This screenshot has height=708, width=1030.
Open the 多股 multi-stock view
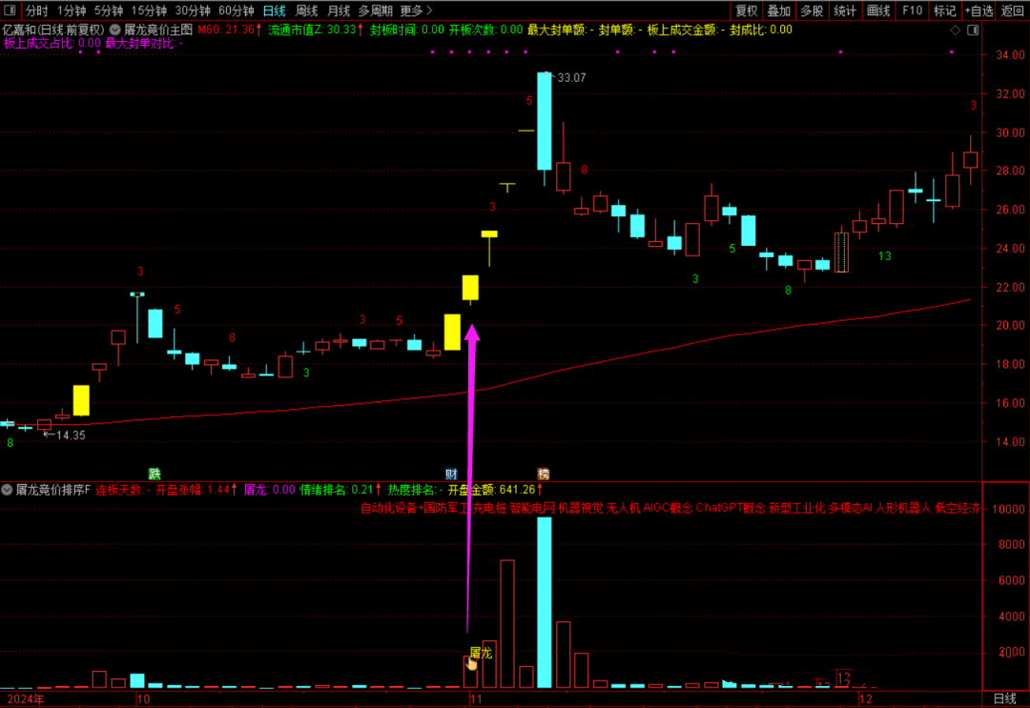pyautogui.click(x=812, y=10)
